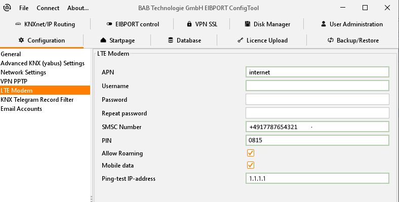Click the Ping-test IP-address field
399x202 pixels.
click(x=317, y=178)
